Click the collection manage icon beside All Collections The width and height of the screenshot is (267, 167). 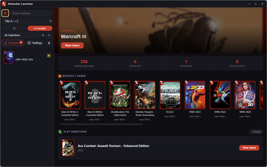click(49, 35)
